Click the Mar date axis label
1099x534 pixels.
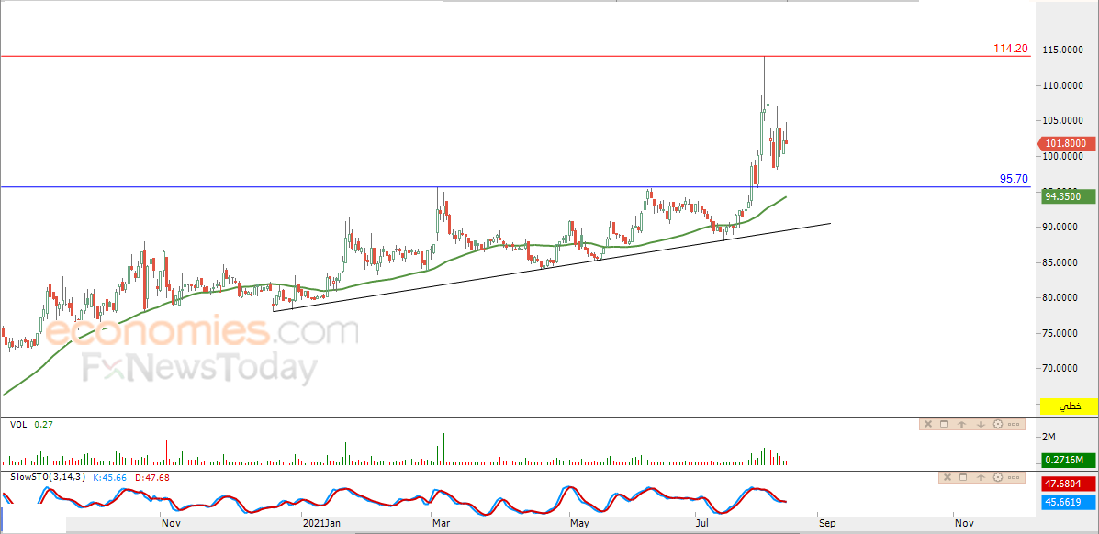[x=442, y=523]
